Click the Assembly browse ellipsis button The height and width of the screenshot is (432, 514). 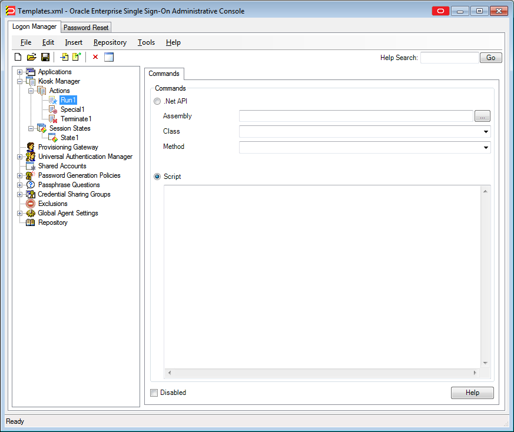(x=482, y=116)
